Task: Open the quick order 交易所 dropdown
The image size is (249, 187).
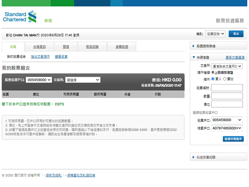Action: click(x=227, y=66)
